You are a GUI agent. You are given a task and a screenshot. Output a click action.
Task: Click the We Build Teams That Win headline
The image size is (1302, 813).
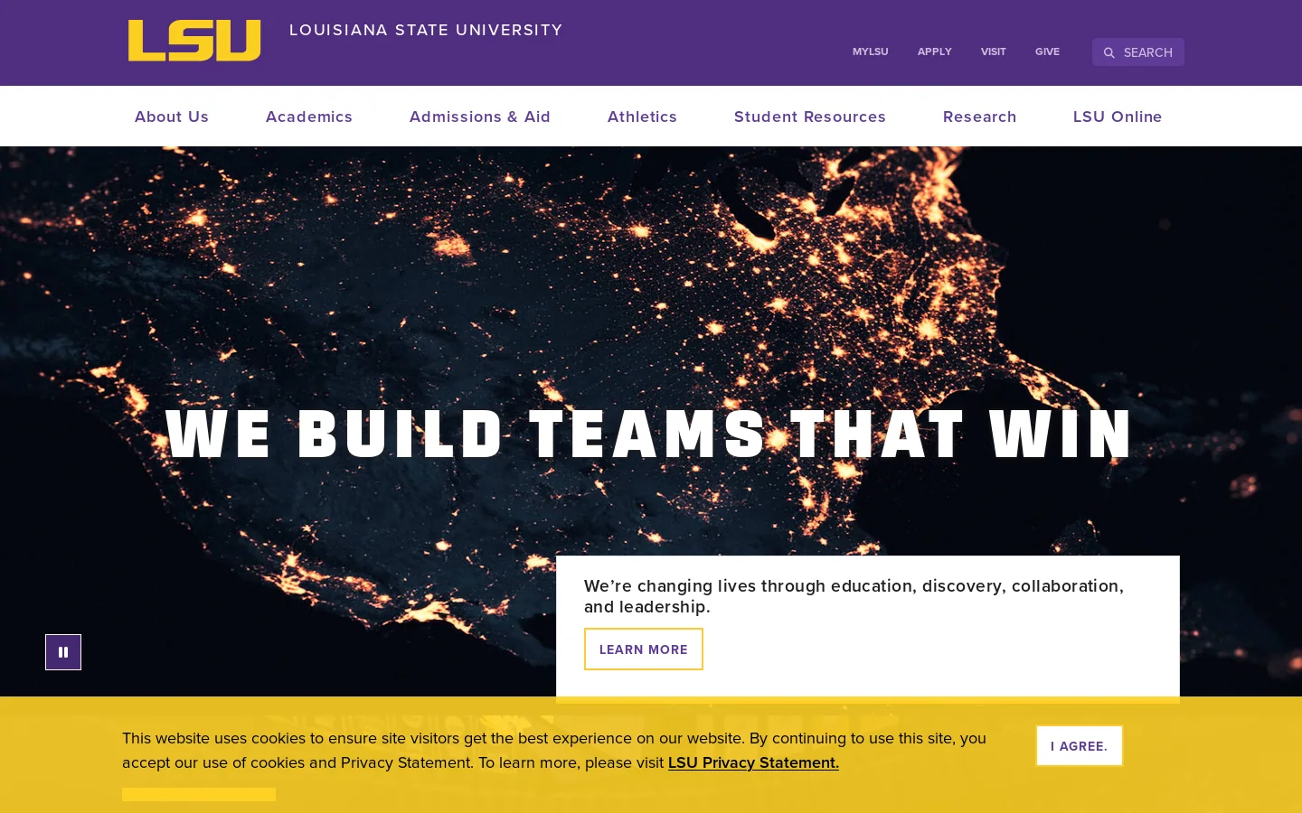pyautogui.click(x=649, y=435)
